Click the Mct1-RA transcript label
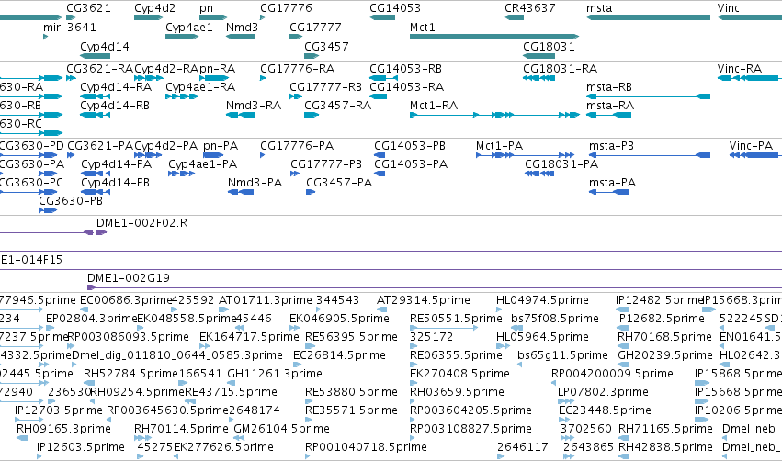Screen dimensions: 782x461 tap(434, 106)
